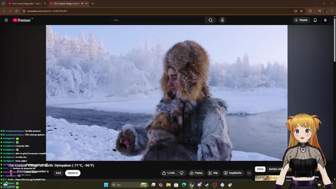View site information icon in address bar

tap(24, 11)
